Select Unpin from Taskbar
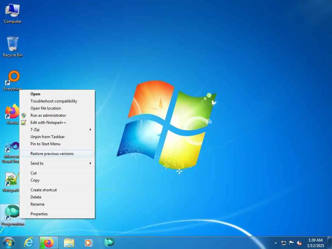332x249 pixels. (x=57, y=137)
